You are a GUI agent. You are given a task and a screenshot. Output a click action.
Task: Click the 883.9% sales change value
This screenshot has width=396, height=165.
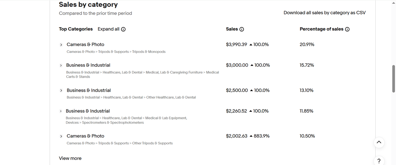click(261, 136)
